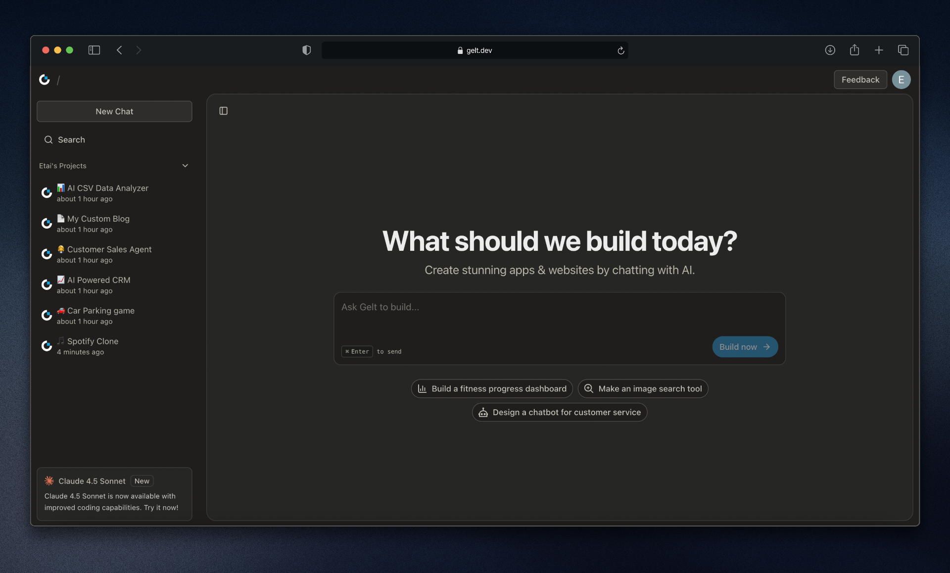Click the Build now button
Viewport: 950px width, 573px height.
[x=745, y=346]
